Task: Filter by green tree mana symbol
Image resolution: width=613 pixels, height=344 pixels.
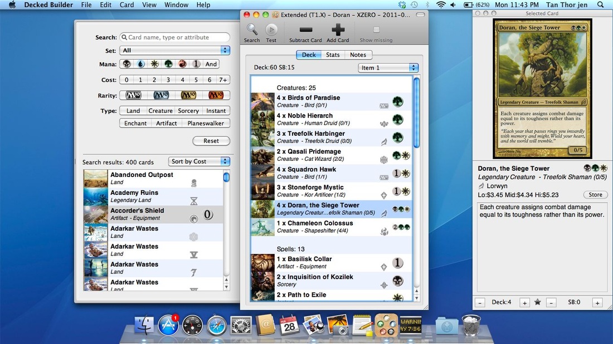Action: tap(168, 64)
